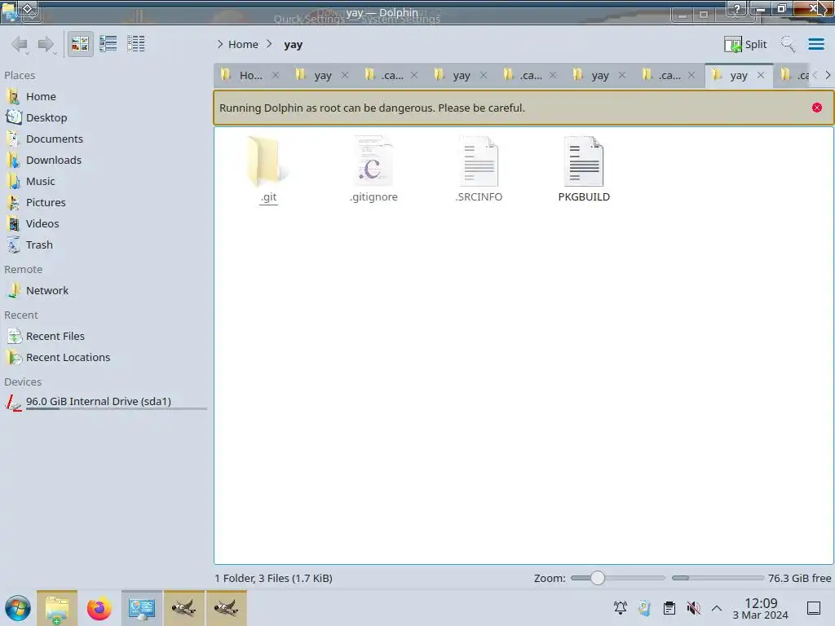Image resolution: width=835 pixels, height=626 pixels.
Task: Click Show Desktop button in taskbar
Action: [814, 608]
